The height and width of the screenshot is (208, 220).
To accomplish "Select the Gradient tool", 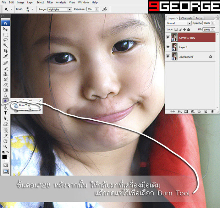I will pyautogui.click(x=5, y=90).
